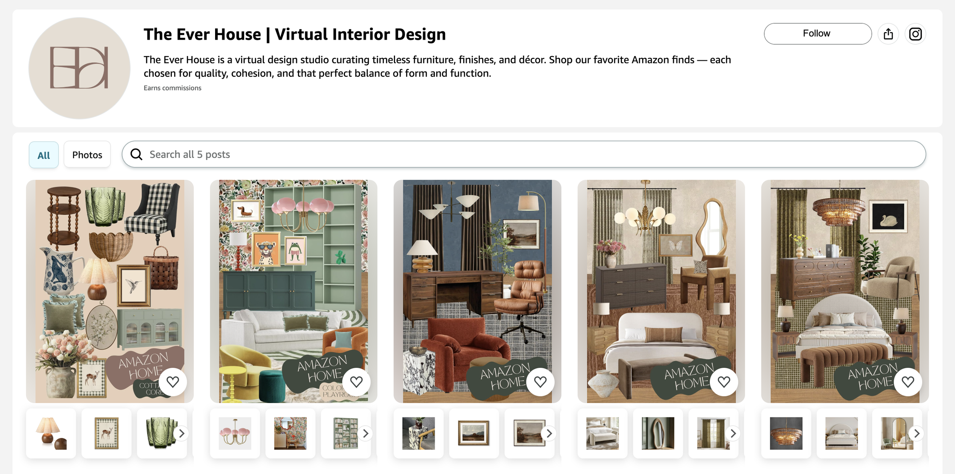Switch to the Photos tab
This screenshot has width=955, height=474.
87,155
